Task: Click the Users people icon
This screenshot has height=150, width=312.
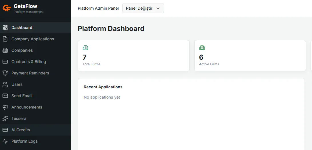Action: click(x=5, y=84)
